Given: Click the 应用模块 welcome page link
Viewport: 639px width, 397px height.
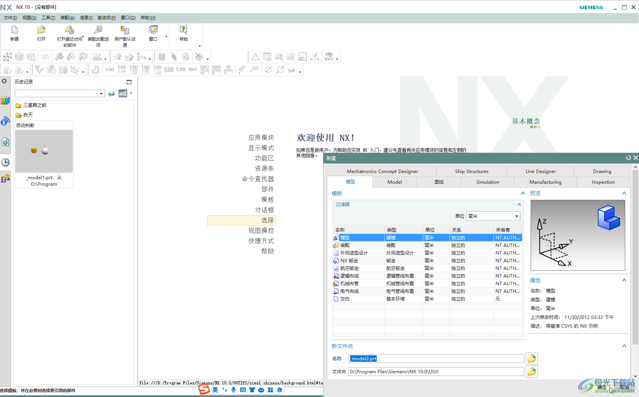Looking at the screenshot, I should tap(261, 137).
